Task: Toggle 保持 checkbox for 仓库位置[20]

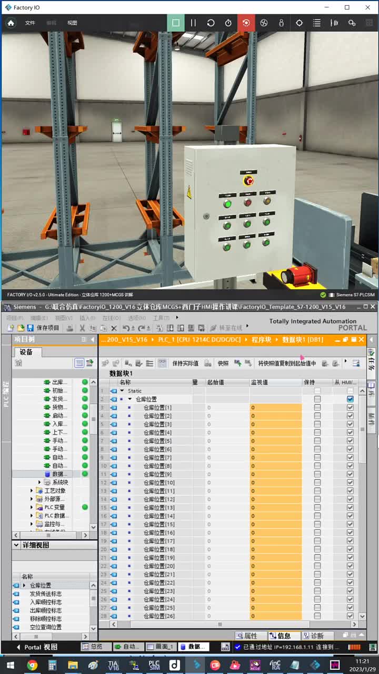Action: 317,566
